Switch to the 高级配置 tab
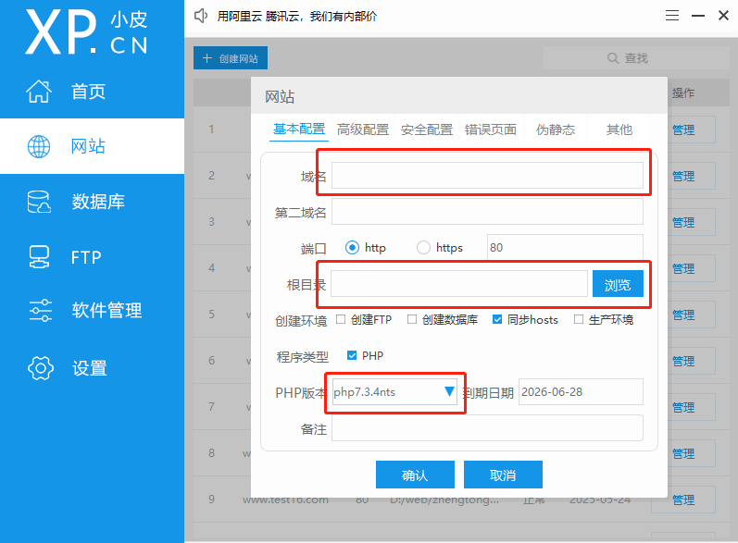738x543 pixels. click(x=362, y=130)
